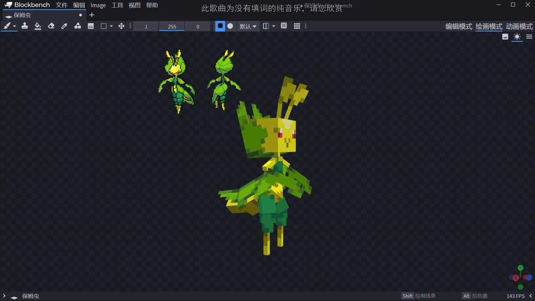The width and height of the screenshot is (535, 301).
Task: Select the Color Picker eyedropper tool
Action: tap(64, 26)
